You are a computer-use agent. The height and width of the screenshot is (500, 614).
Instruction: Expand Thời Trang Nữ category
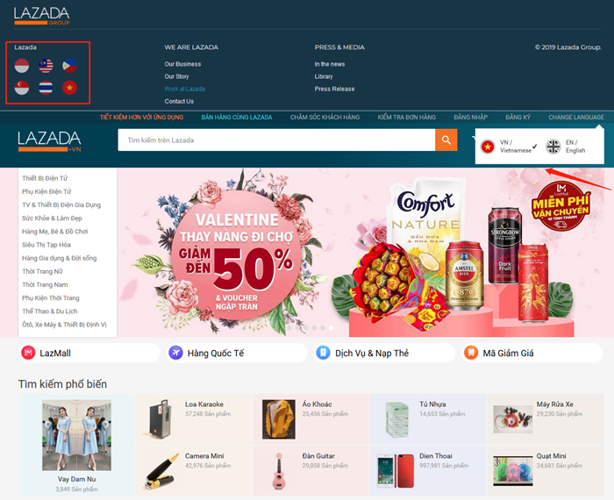(42, 271)
